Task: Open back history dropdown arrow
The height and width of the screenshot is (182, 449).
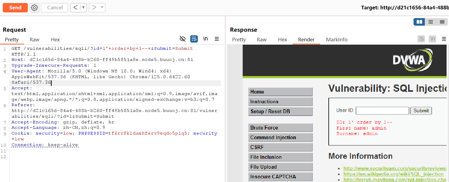Action: tap(84, 8)
